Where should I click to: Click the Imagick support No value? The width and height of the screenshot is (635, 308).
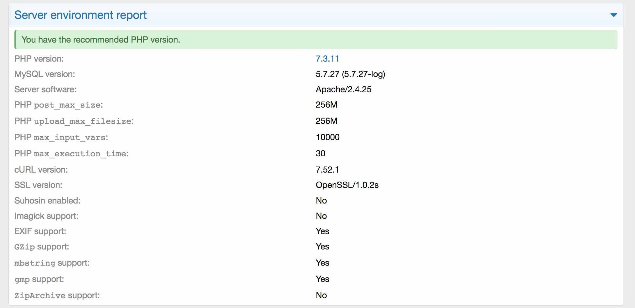pyautogui.click(x=321, y=216)
